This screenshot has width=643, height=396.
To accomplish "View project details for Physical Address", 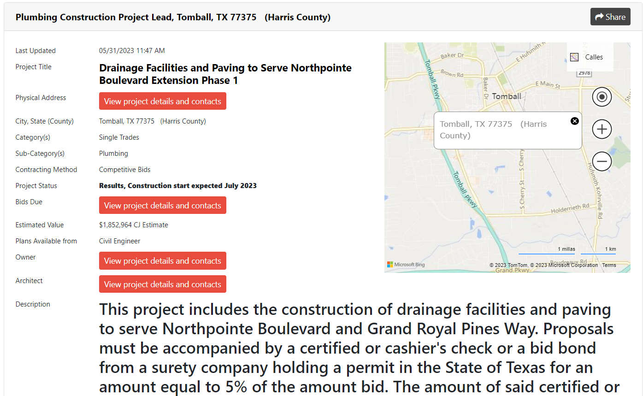I will click(162, 101).
